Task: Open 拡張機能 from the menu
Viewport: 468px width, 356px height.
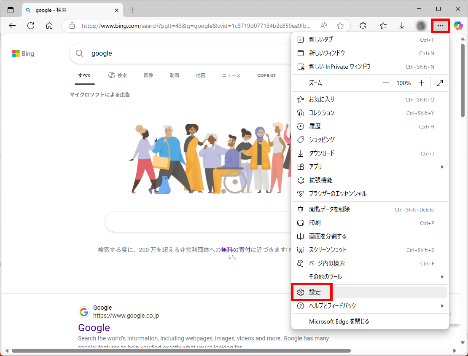Action: pos(370,180)
